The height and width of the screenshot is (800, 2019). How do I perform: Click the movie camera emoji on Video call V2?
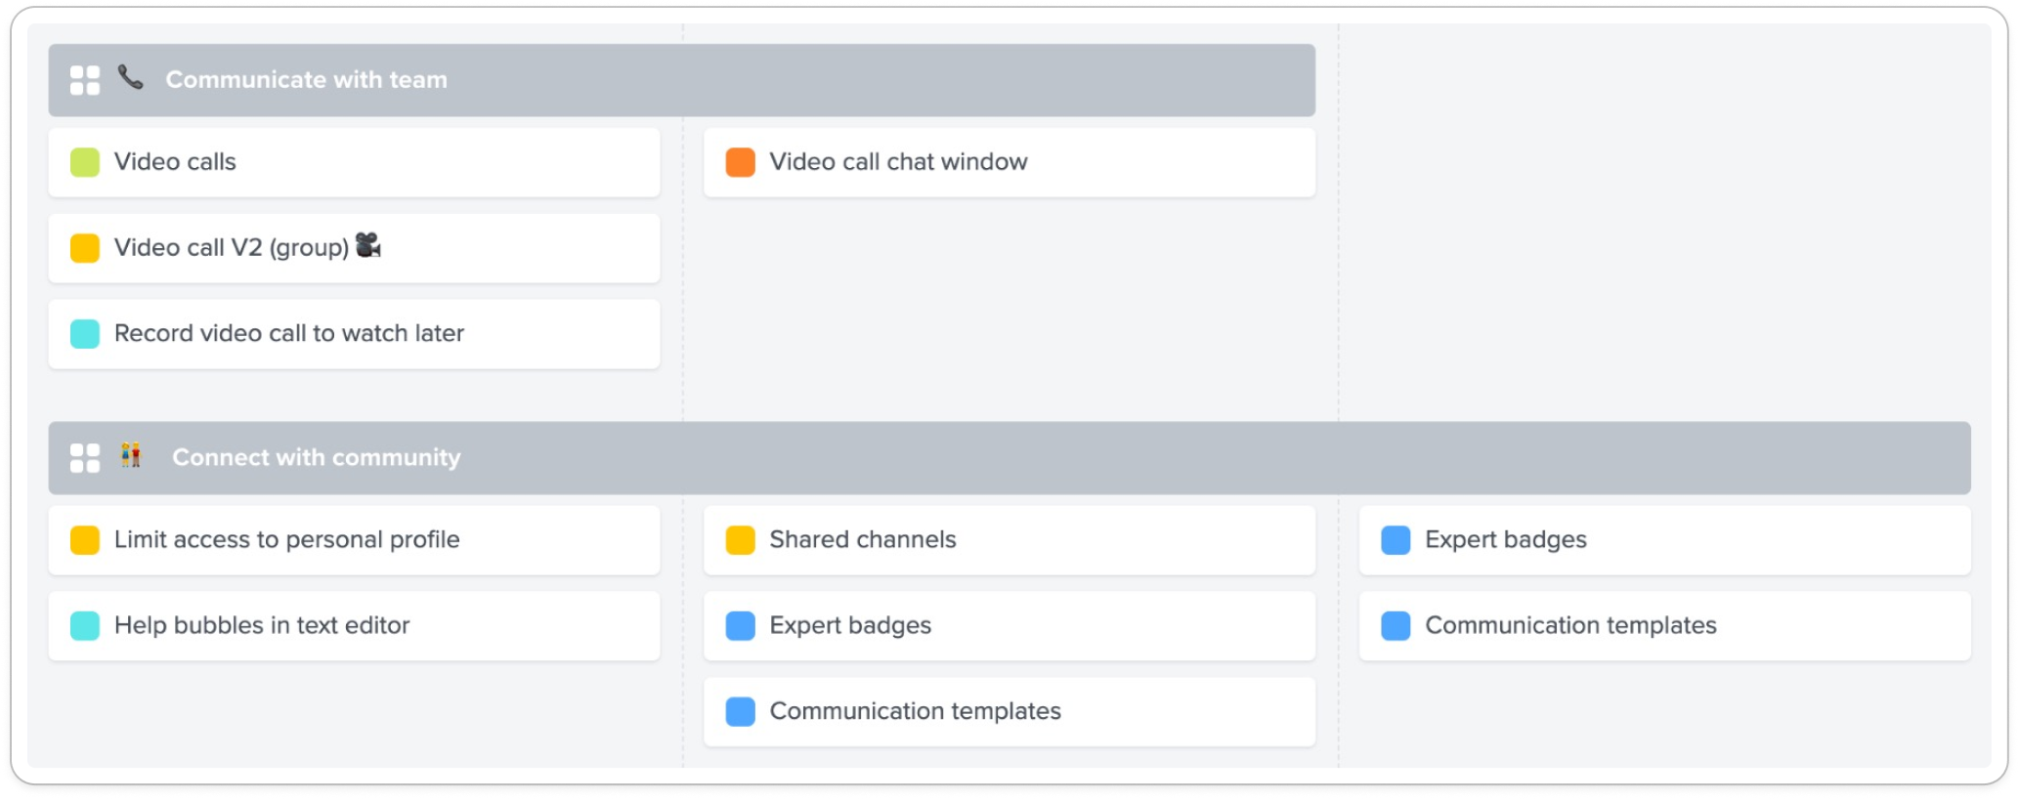(368, 245)
